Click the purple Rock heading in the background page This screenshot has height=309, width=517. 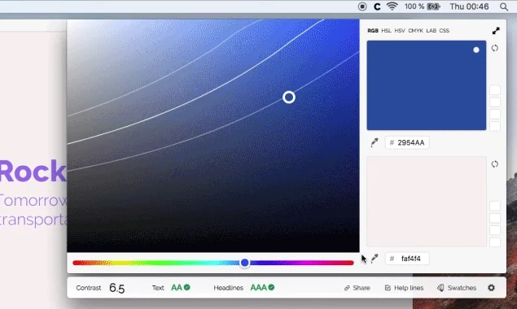[x=33, y=172]
